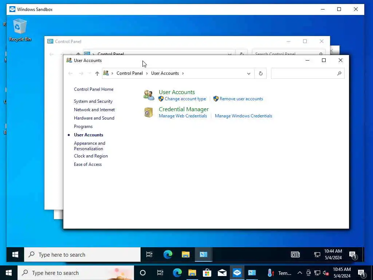Open the host notification center icon

pyautogui.click(x=361, y=273)
